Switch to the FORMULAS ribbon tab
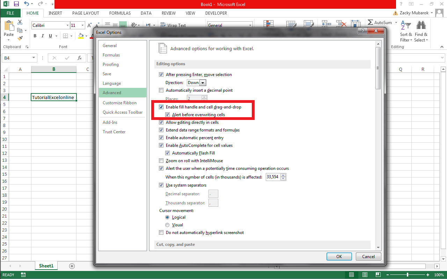447x279 pixels. (x=120, y=13)
